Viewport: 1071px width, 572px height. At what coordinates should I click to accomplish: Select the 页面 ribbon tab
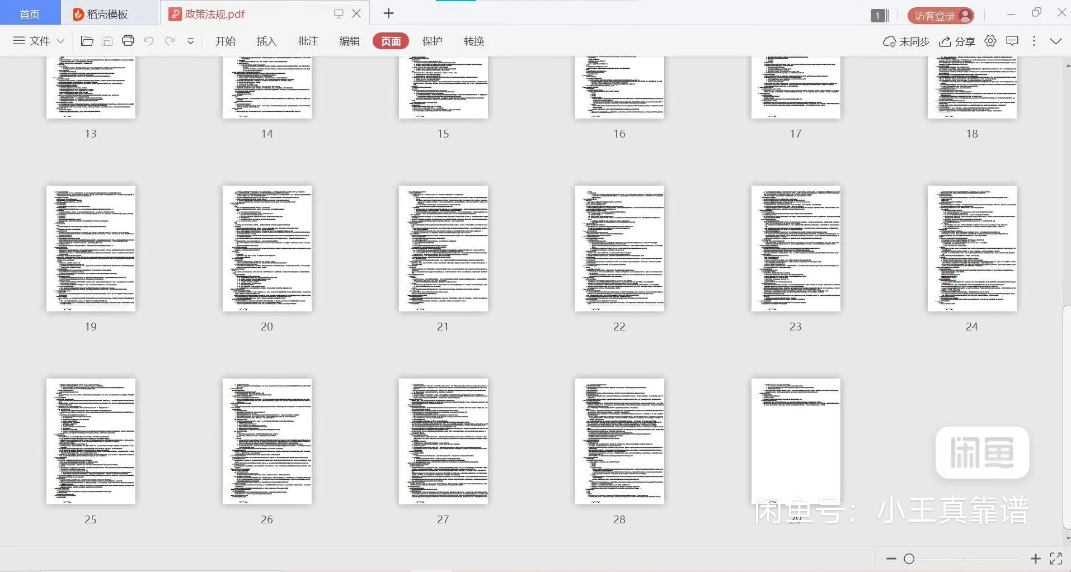coord(391,41)
